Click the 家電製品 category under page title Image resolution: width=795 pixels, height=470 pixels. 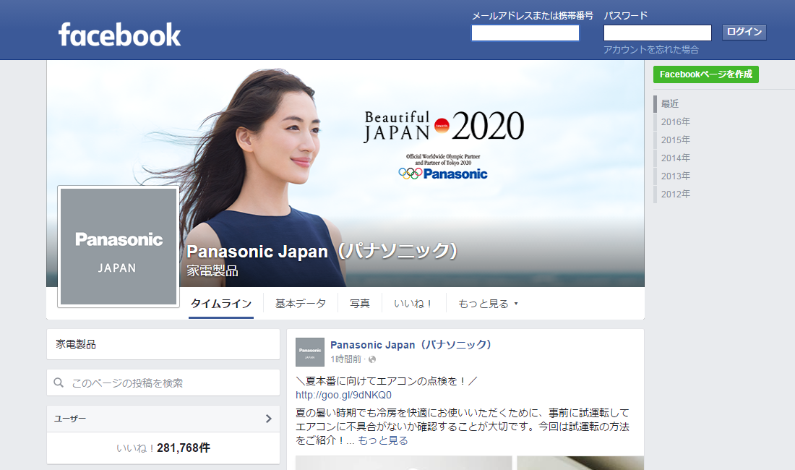[212, 270]
